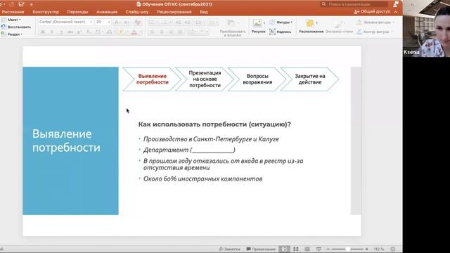This screenshot has width=450, height=253.
Task: Toggle subscript formatting
Action: coord(89,32)
